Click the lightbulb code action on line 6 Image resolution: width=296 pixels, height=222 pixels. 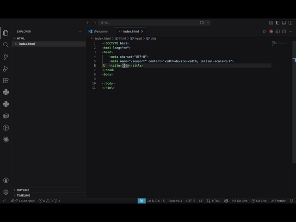pos(104,66)
